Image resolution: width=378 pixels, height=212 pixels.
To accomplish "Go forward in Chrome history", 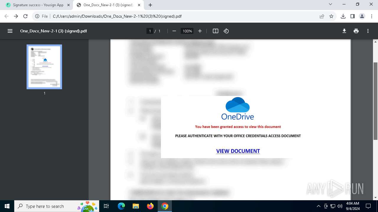I will 16,16.
